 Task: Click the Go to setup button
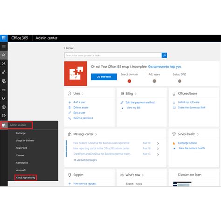[x=104, y=77]
